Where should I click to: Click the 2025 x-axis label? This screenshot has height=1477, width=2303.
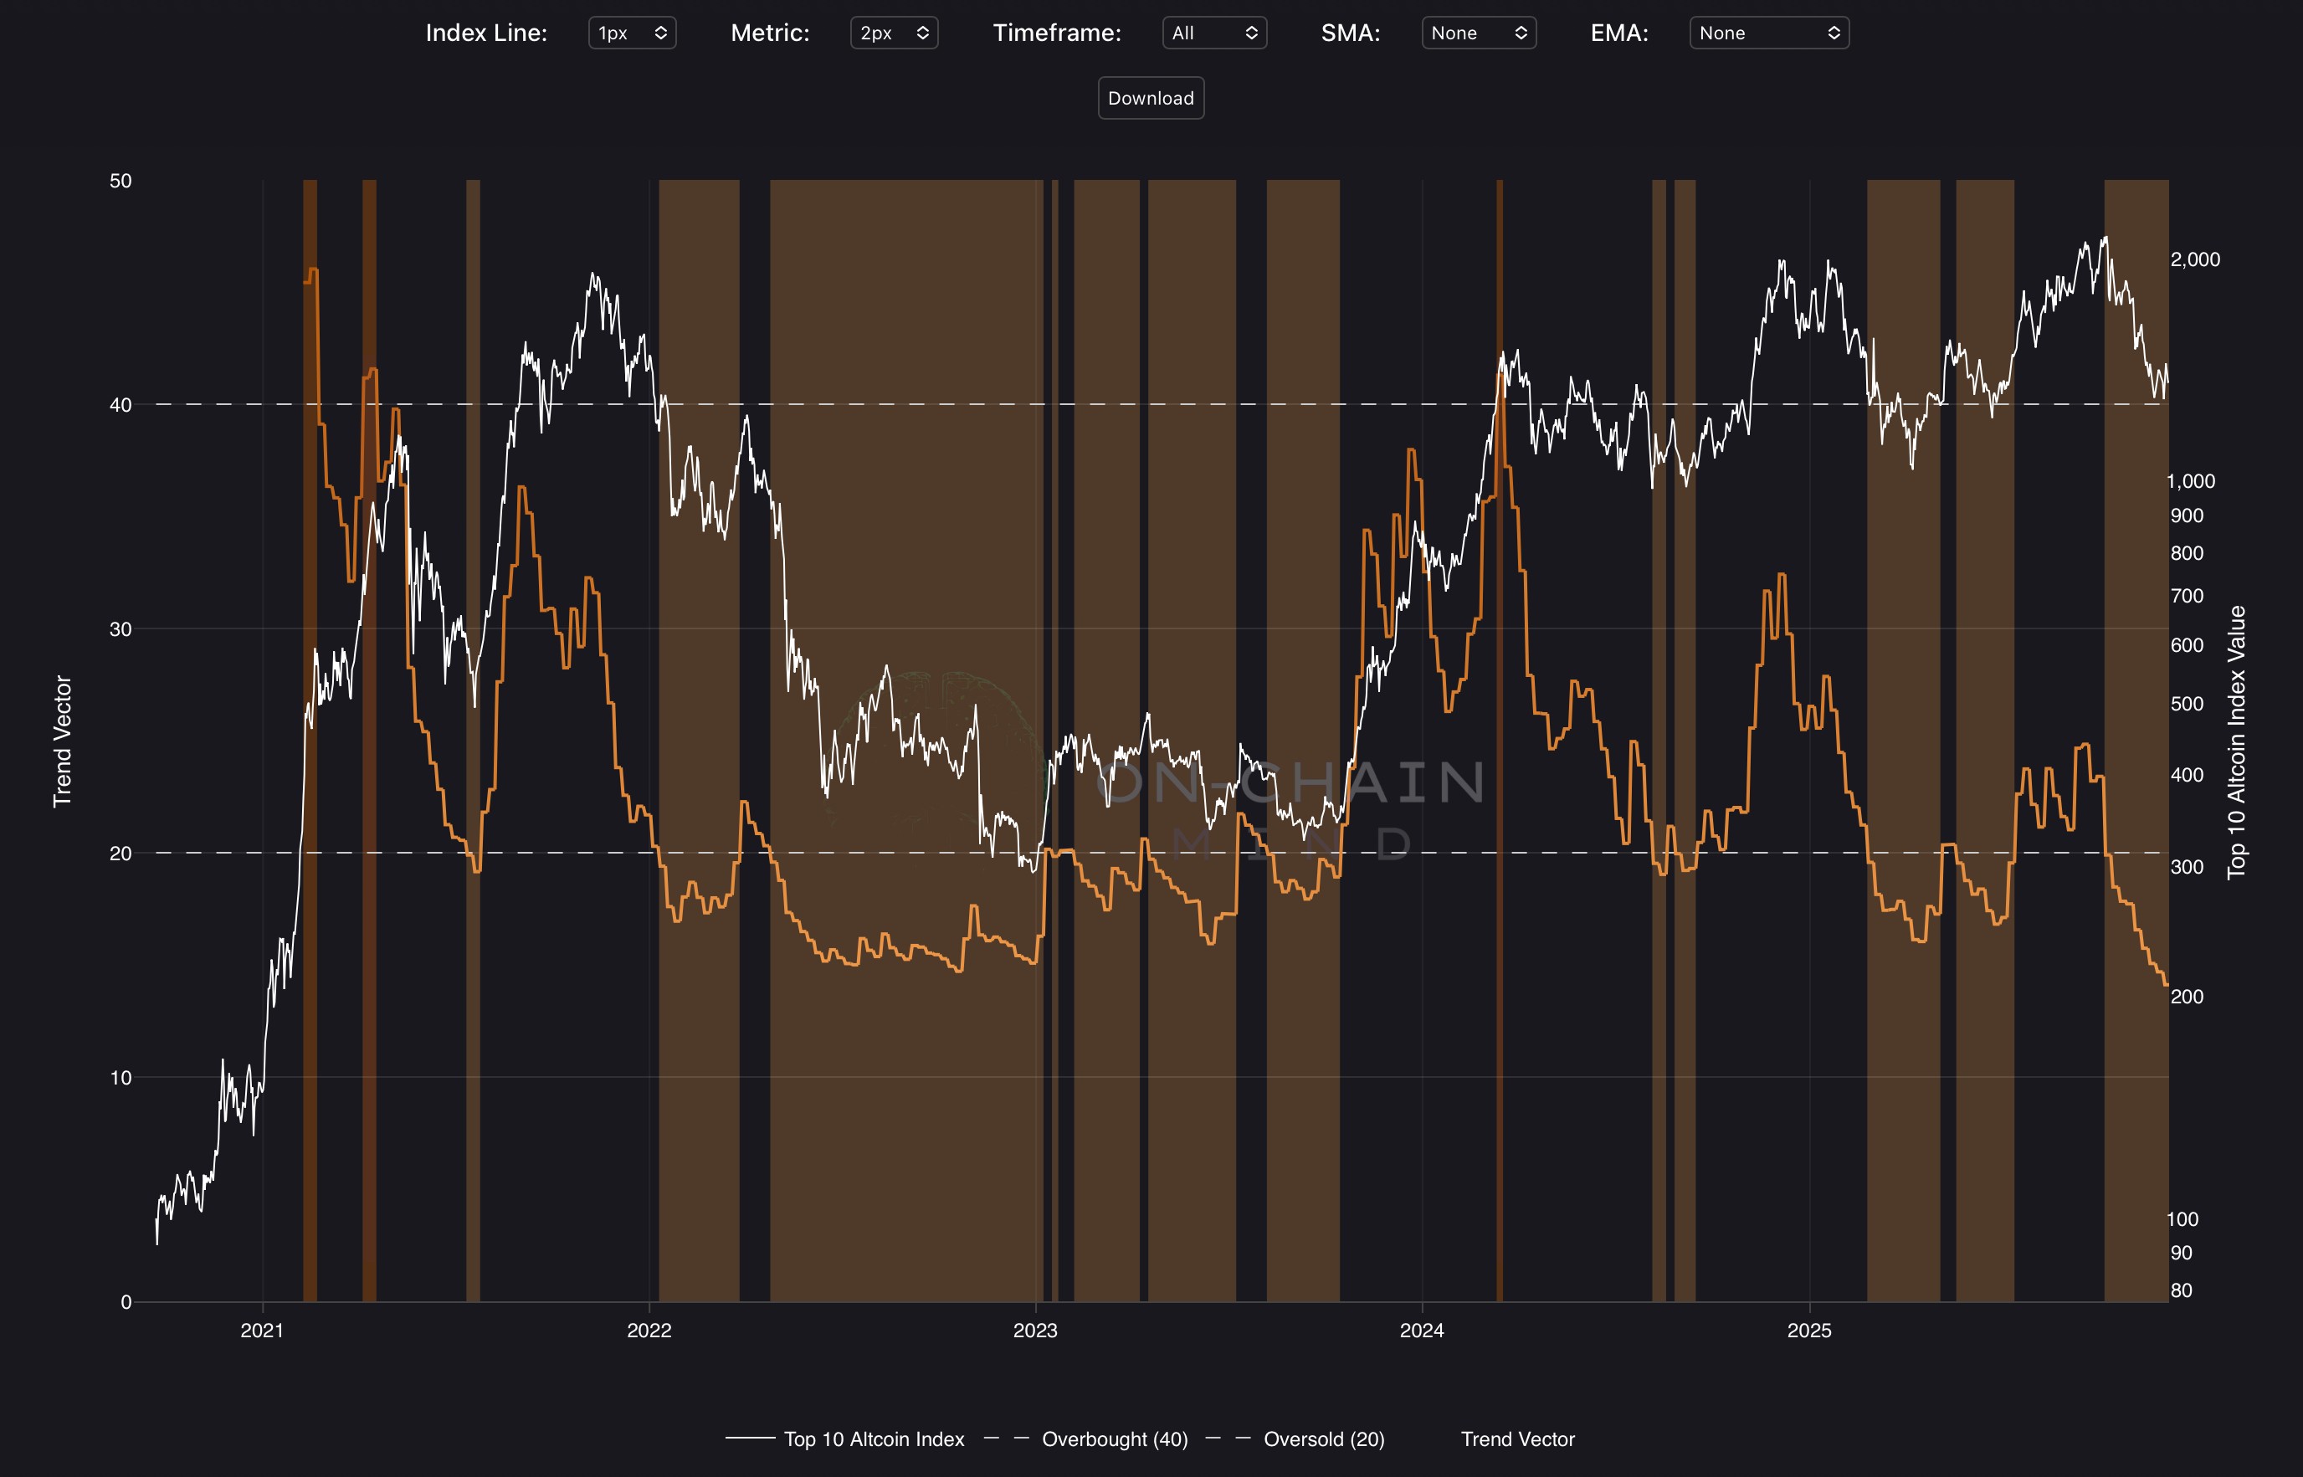tap(1809, 1331)
